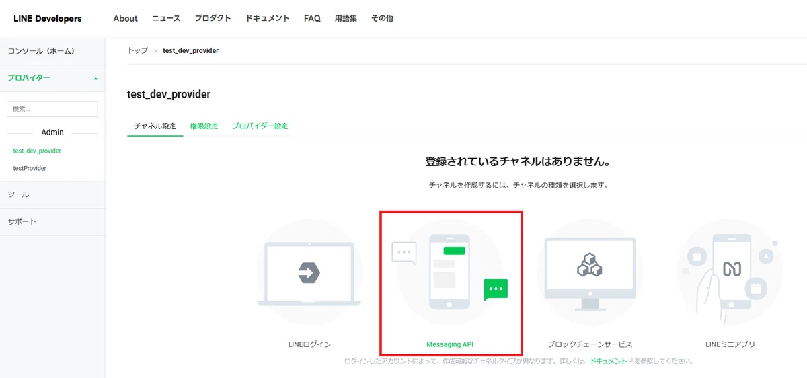Open test_dev_provider in the sidebar
The width and height of the screenshot is (807, 378).
click(37, 151)
